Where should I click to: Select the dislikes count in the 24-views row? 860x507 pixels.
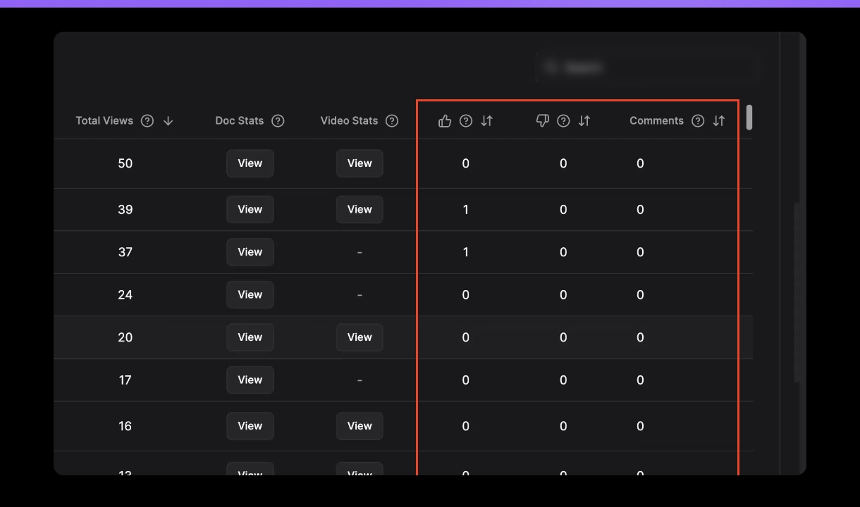pos(563,295)
